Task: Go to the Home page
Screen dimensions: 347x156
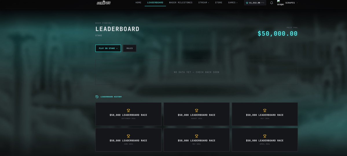Action: pyautogui.click(x=138, y=3)
